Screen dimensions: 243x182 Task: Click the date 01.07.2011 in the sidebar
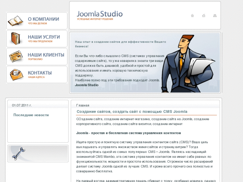click(22, 105)
